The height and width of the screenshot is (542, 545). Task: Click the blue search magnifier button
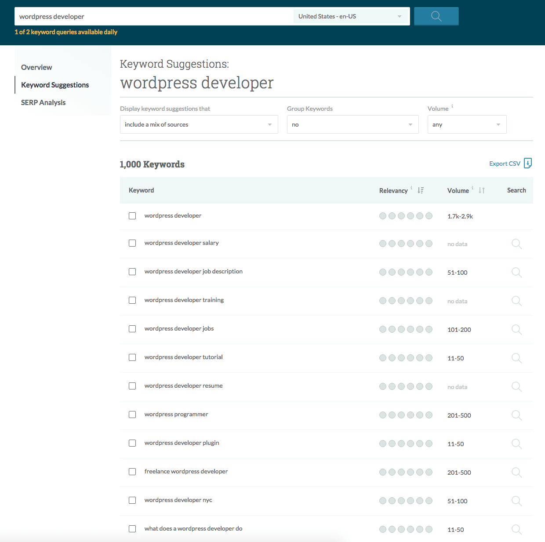pos(436,16)
